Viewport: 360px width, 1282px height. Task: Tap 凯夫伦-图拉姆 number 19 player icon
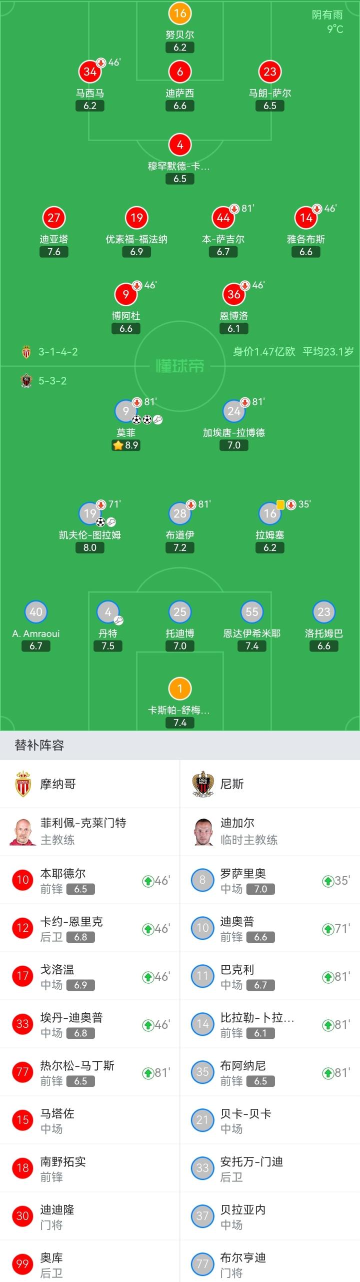pyautogui.click(x=90, y=513)
